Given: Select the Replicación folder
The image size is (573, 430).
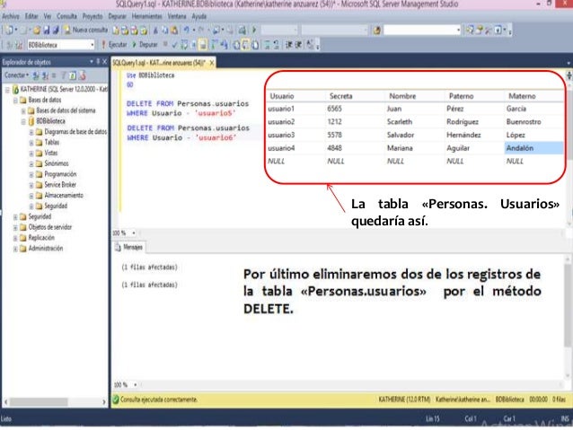Looking at the screenshot, I should (41, 238).
